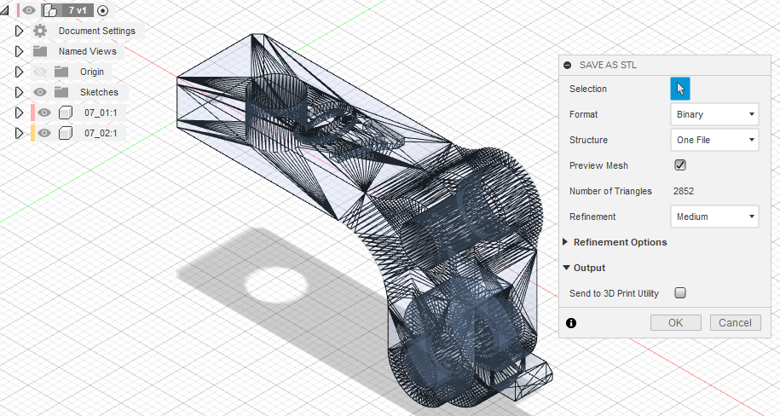Hide the 07_02:1 component

(44, 133)
